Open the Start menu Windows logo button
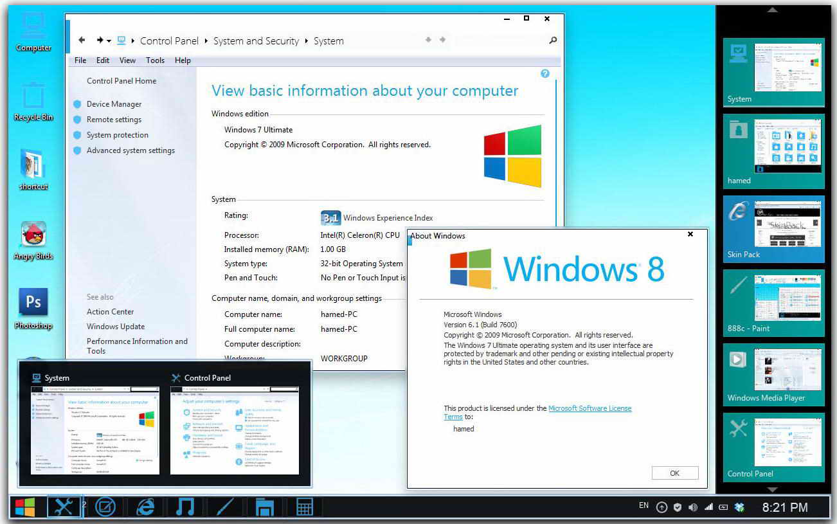Image resolution: width=837 pixels, height=524 pixels. point(25,507)
